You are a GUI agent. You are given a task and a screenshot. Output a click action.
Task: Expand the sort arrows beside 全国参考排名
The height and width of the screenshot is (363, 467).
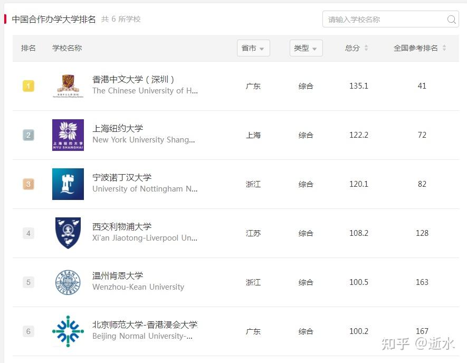coord(444,47)
